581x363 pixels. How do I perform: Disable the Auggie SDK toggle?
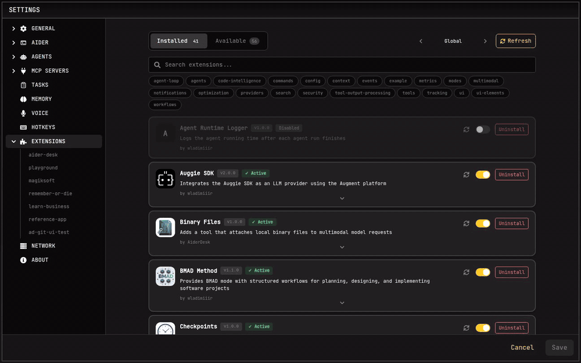coord(483,174)
